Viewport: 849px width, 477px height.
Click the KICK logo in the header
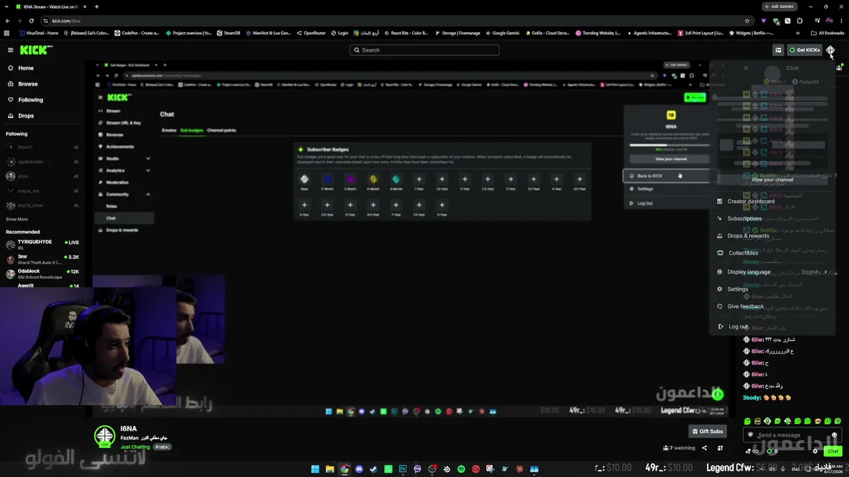pos(34,50)
